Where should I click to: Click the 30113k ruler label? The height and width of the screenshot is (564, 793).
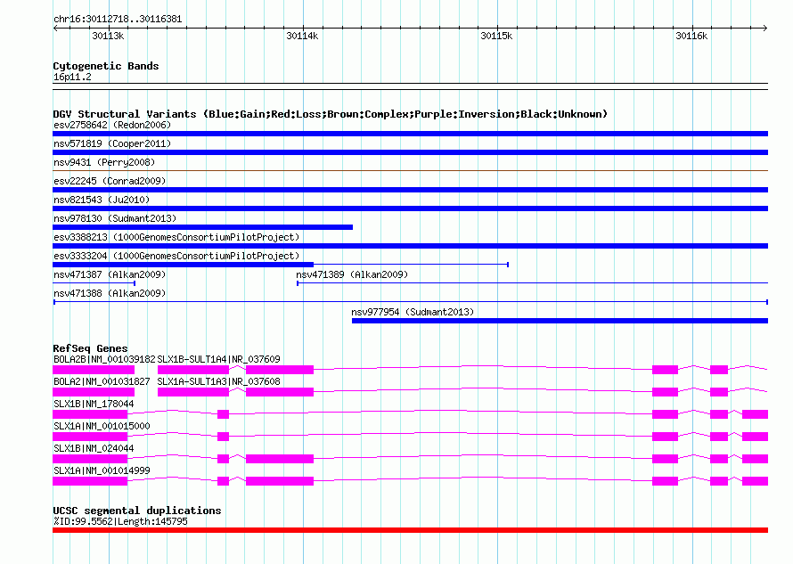coord(108,36)
